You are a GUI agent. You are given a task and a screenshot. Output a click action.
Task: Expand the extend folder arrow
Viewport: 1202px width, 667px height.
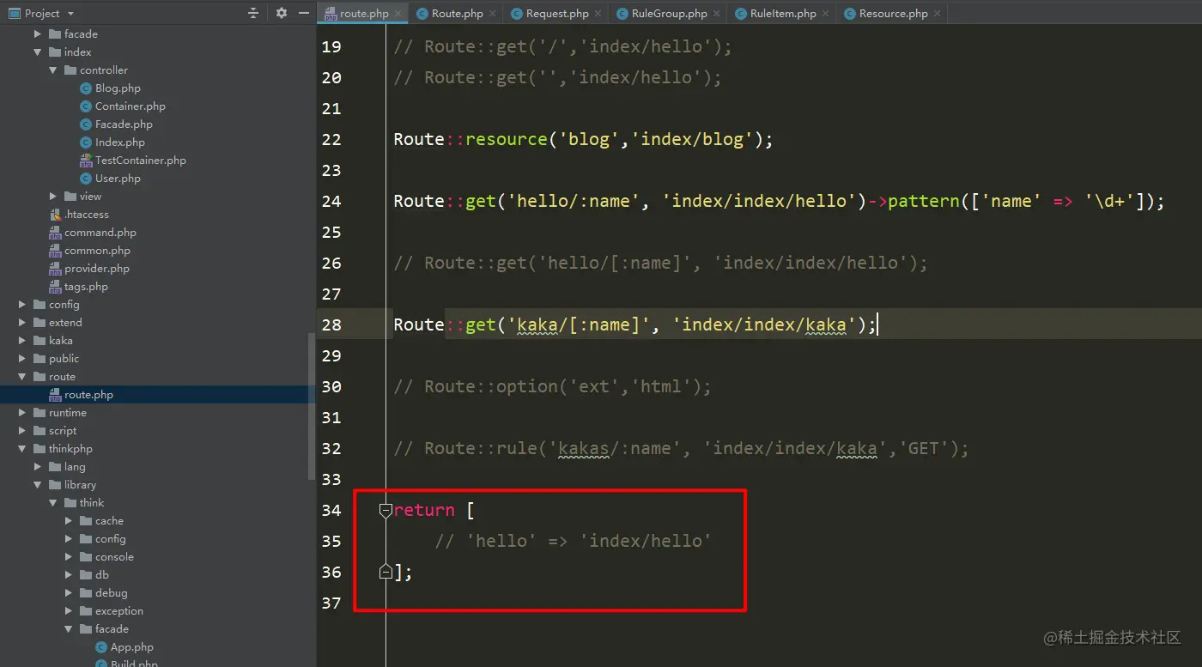point(22,323)
